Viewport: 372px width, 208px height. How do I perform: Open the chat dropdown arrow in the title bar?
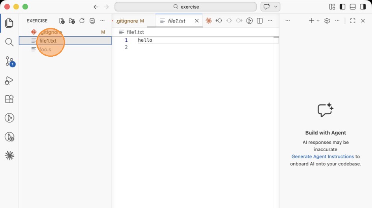point(276,7)
